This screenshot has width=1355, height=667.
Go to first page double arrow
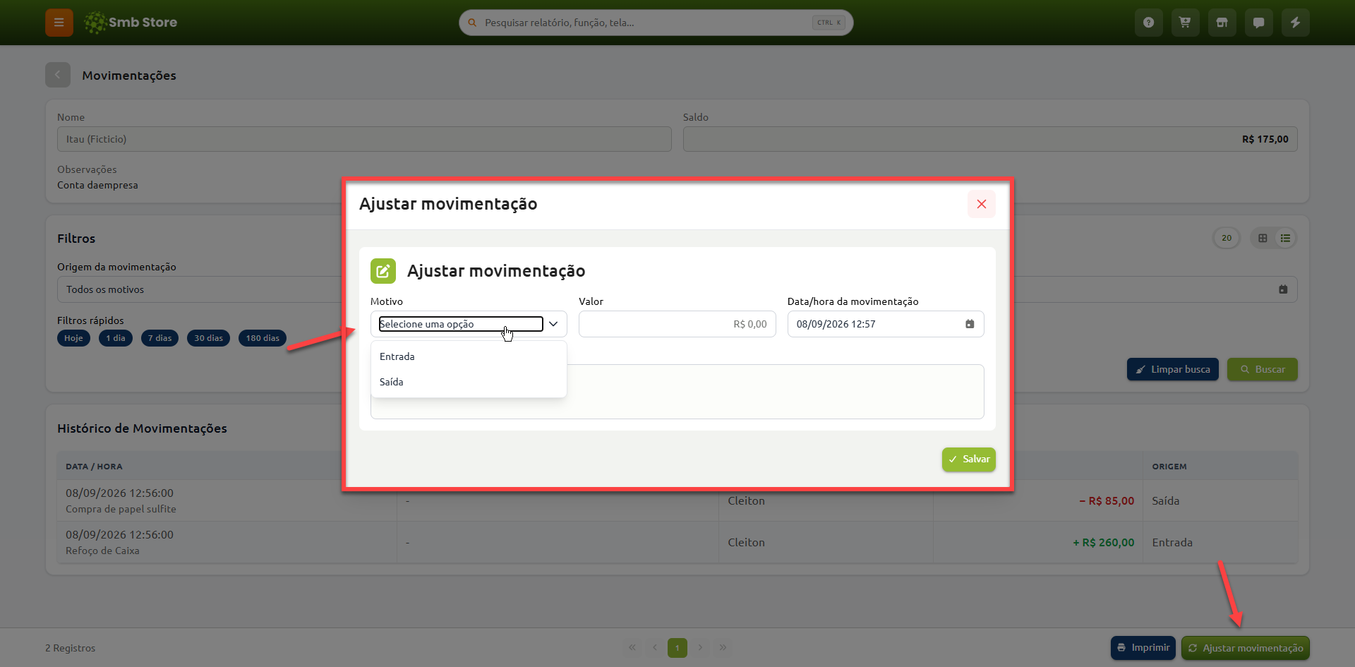632,648
